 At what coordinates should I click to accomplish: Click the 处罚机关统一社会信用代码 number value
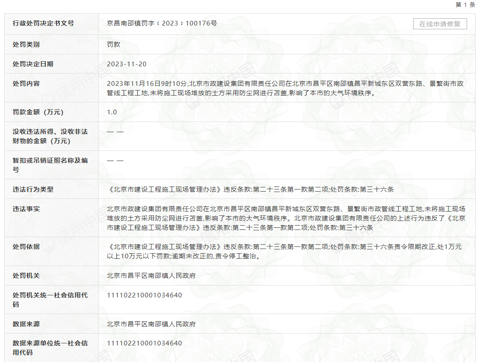145,295
